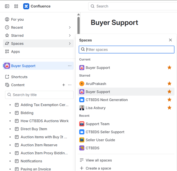Image resolution: width=177 pixels, height=171 pixels.
Task: Click the View all spaces list icon
Action: (x=82, y=160)
